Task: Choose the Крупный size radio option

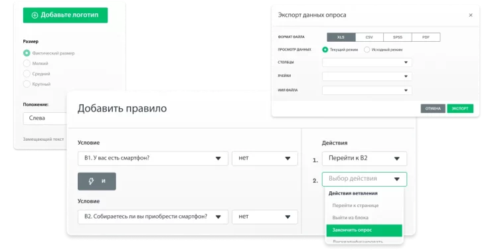Action: pos(27,84)
